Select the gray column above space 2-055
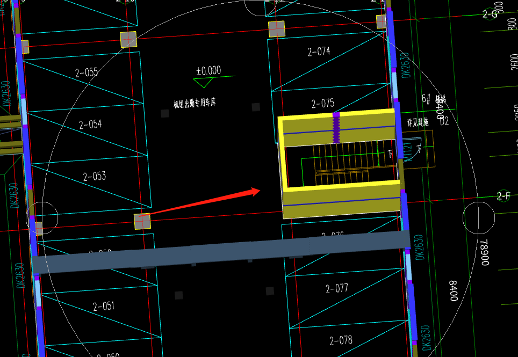 pyautogui.click(x=128, y=40)
